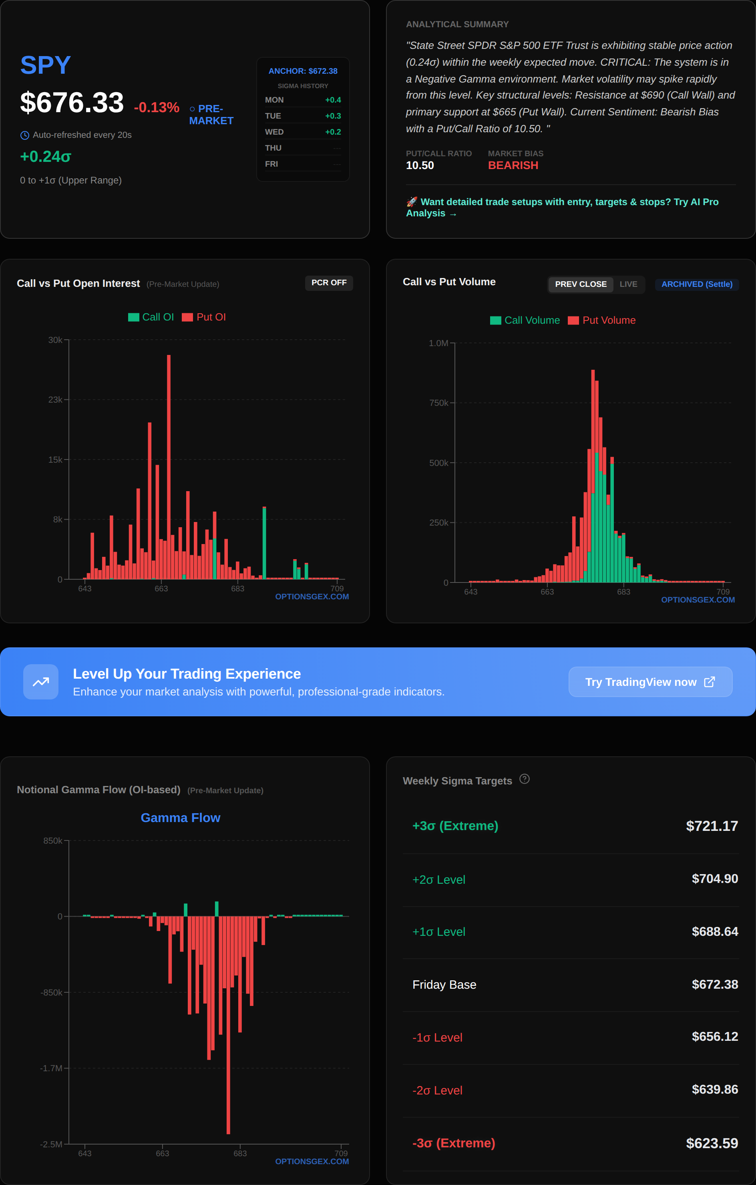Click the SPY ticker title
This screenshot has height=1185, width=756.
tap(46, 65)
